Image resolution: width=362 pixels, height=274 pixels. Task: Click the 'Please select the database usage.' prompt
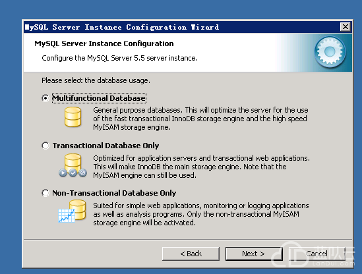(96, 80)
